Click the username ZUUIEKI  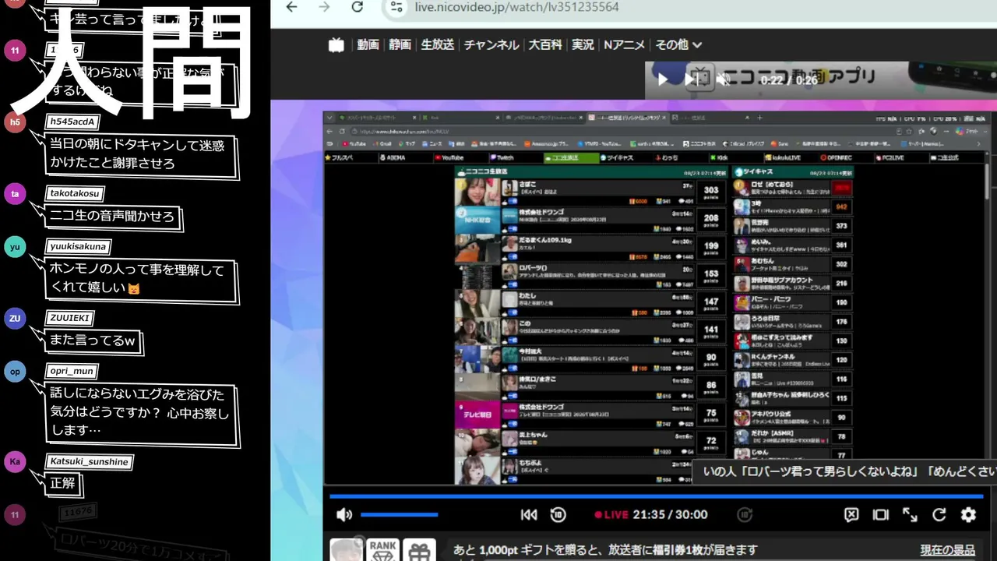click(70, 318)
